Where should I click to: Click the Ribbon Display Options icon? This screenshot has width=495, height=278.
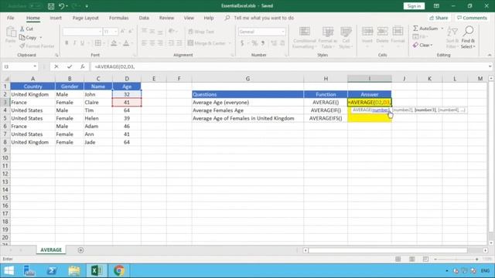point(436,6)
